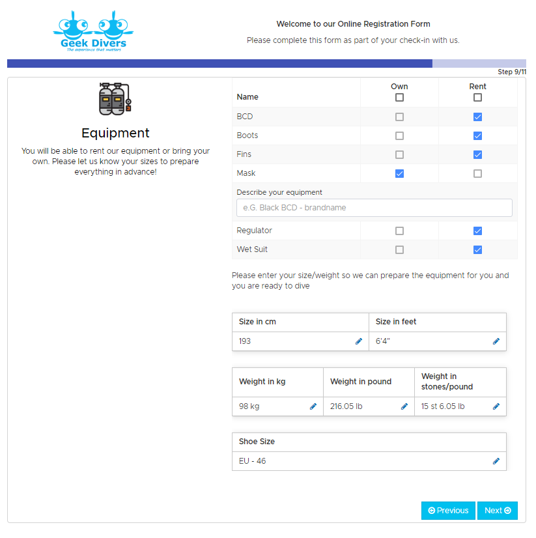Focus the Describe your equipment field
The width and height of the screenshot is (536, 538).
pos(374,208)
